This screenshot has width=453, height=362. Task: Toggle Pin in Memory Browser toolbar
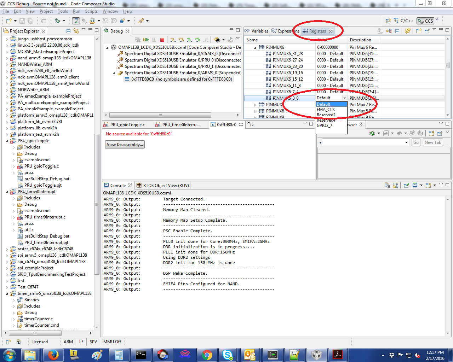click(x=440, y=133)
